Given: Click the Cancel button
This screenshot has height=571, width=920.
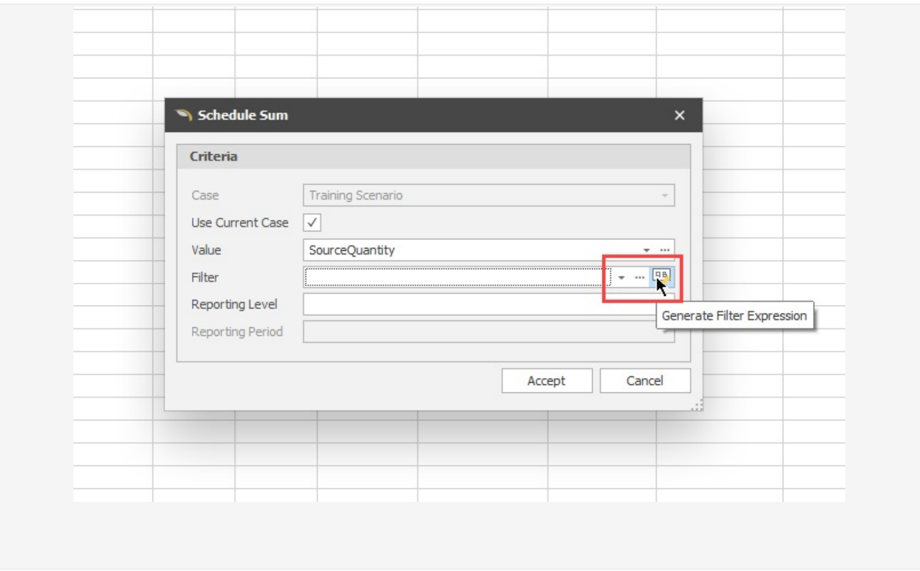Looking at the screenshot, I should point(645,380).
